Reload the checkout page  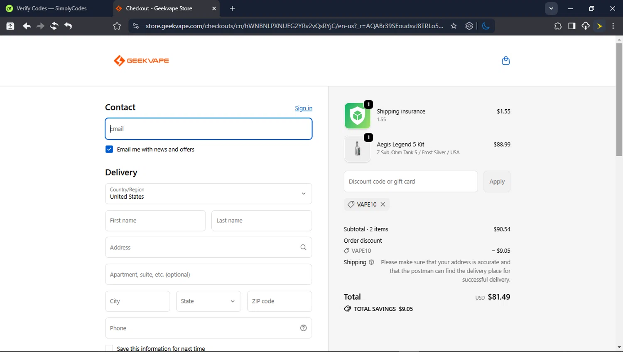(x=54, y=26)
